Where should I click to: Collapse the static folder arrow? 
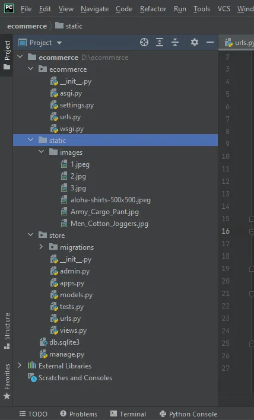(30, 140)
